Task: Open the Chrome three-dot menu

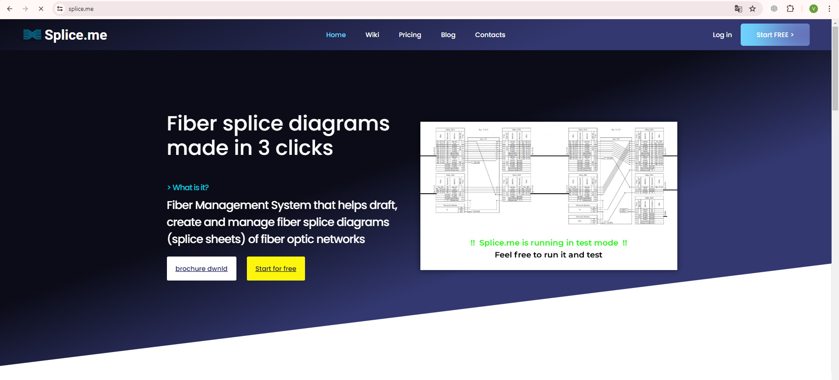Action: click(829, 9)
